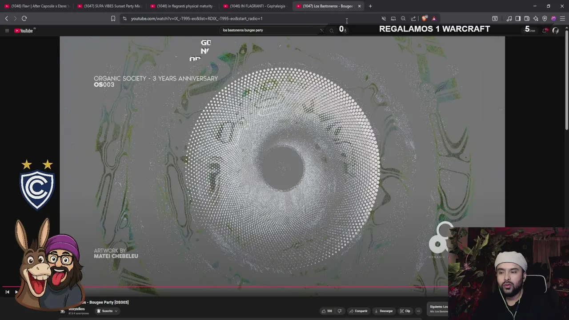Viewport: 569px width, 320px height.
Task: Close the Los Bastoneros tab
Action: point(359,6)
